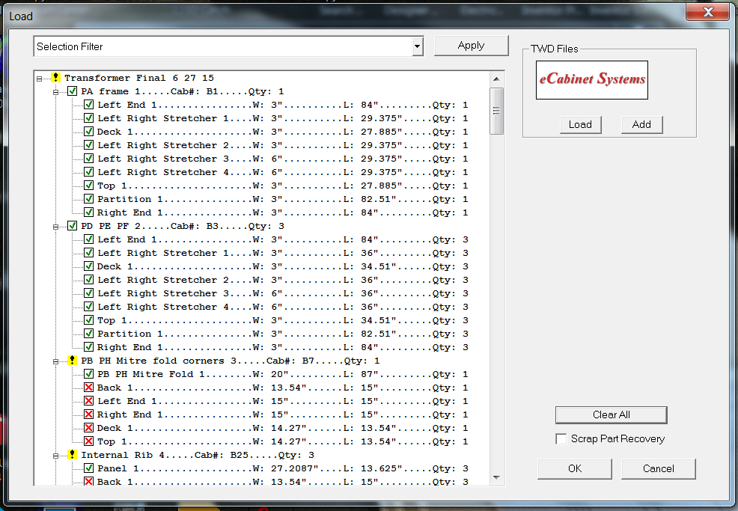Image resolution: width=738 pixels, height=511 pixels.
Task: Open the Selection Filter dropdown
Action: coord(417,46)
